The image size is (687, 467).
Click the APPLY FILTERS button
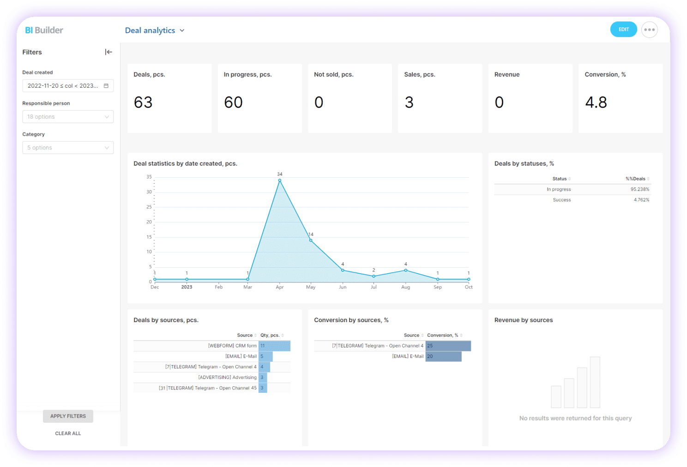(68, 416)
